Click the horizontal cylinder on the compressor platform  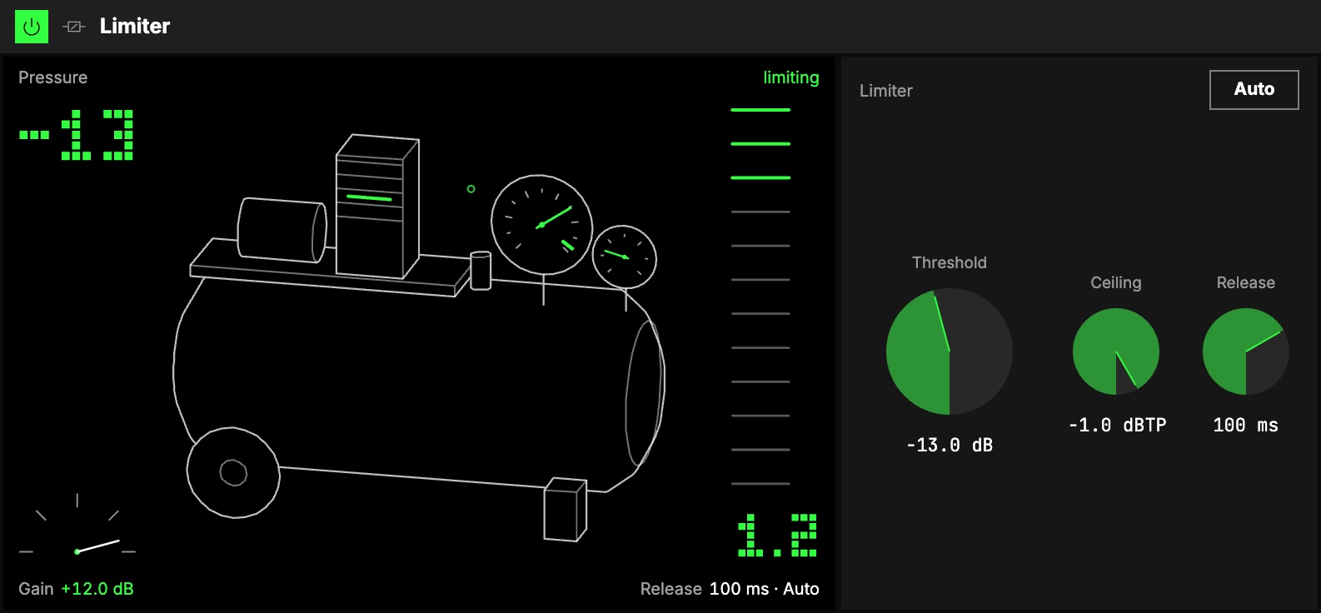(x=282, y=231)
